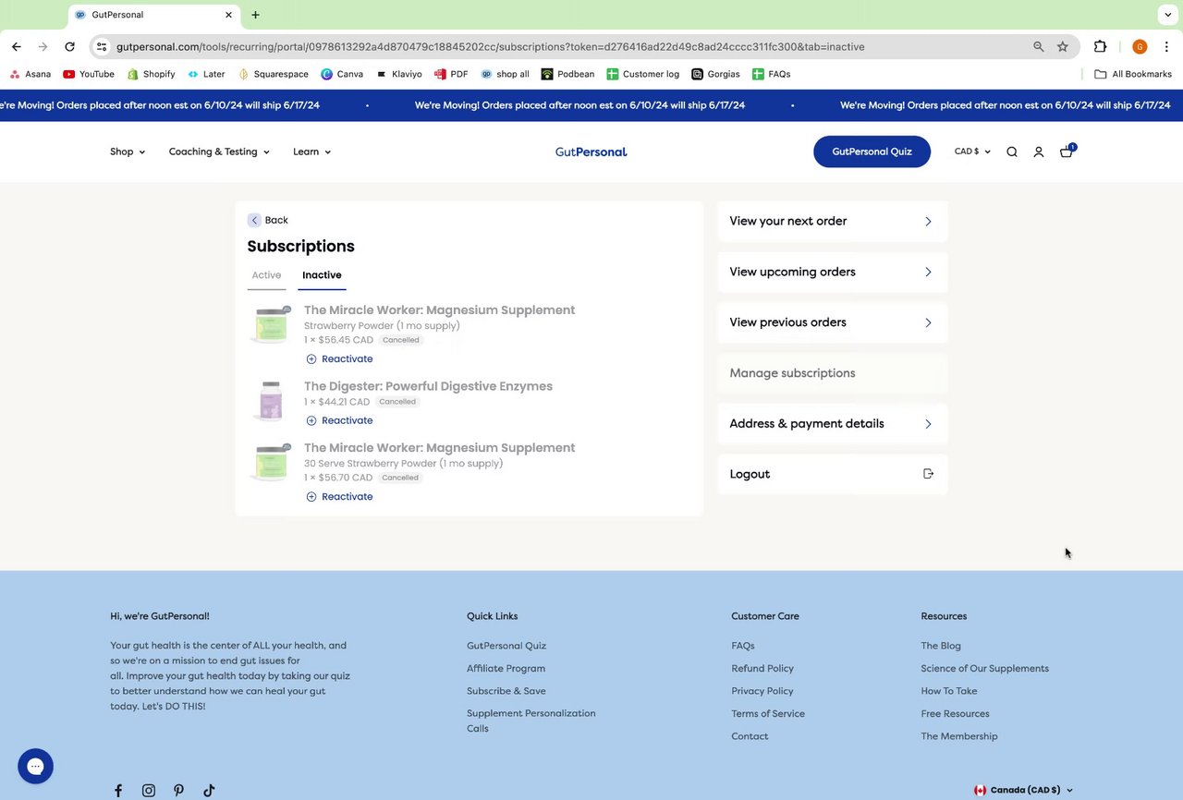Viewport: 1183px width, 800px height.
Task: Click the Strawberry Powder (1 mo supply) product thumbnail
Action: 271,325
